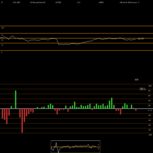
Task: Click the MR axis label -40
Action: (149, 120)
